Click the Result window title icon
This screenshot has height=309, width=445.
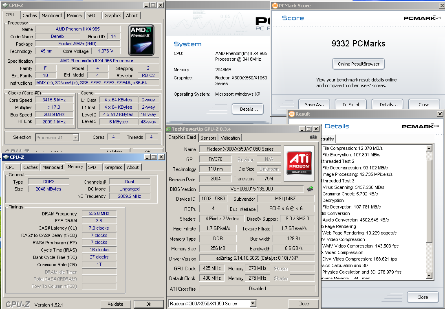point(291,114)
